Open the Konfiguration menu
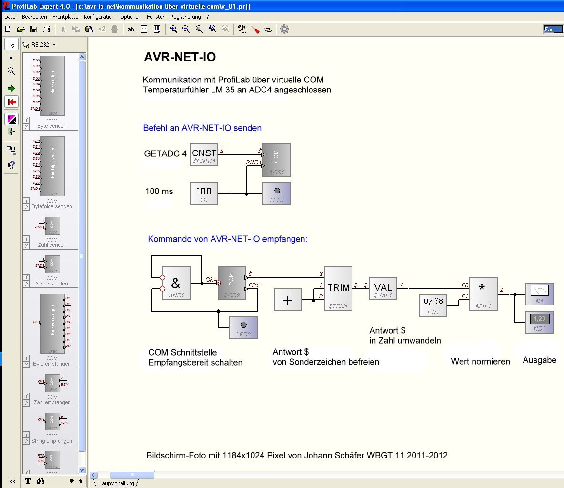564x488 pixels. [x=99, y=17]
